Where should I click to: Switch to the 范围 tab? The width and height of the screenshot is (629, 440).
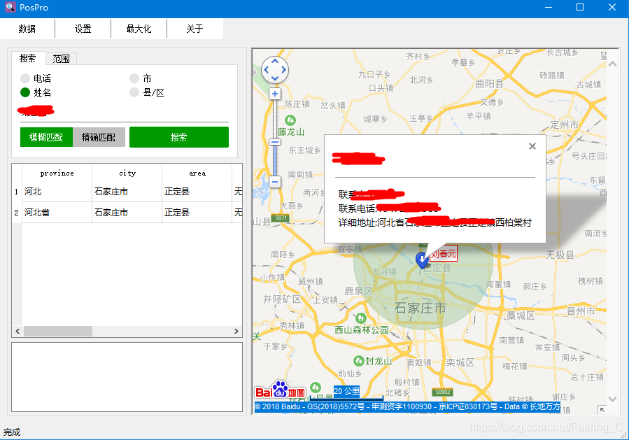61,59
